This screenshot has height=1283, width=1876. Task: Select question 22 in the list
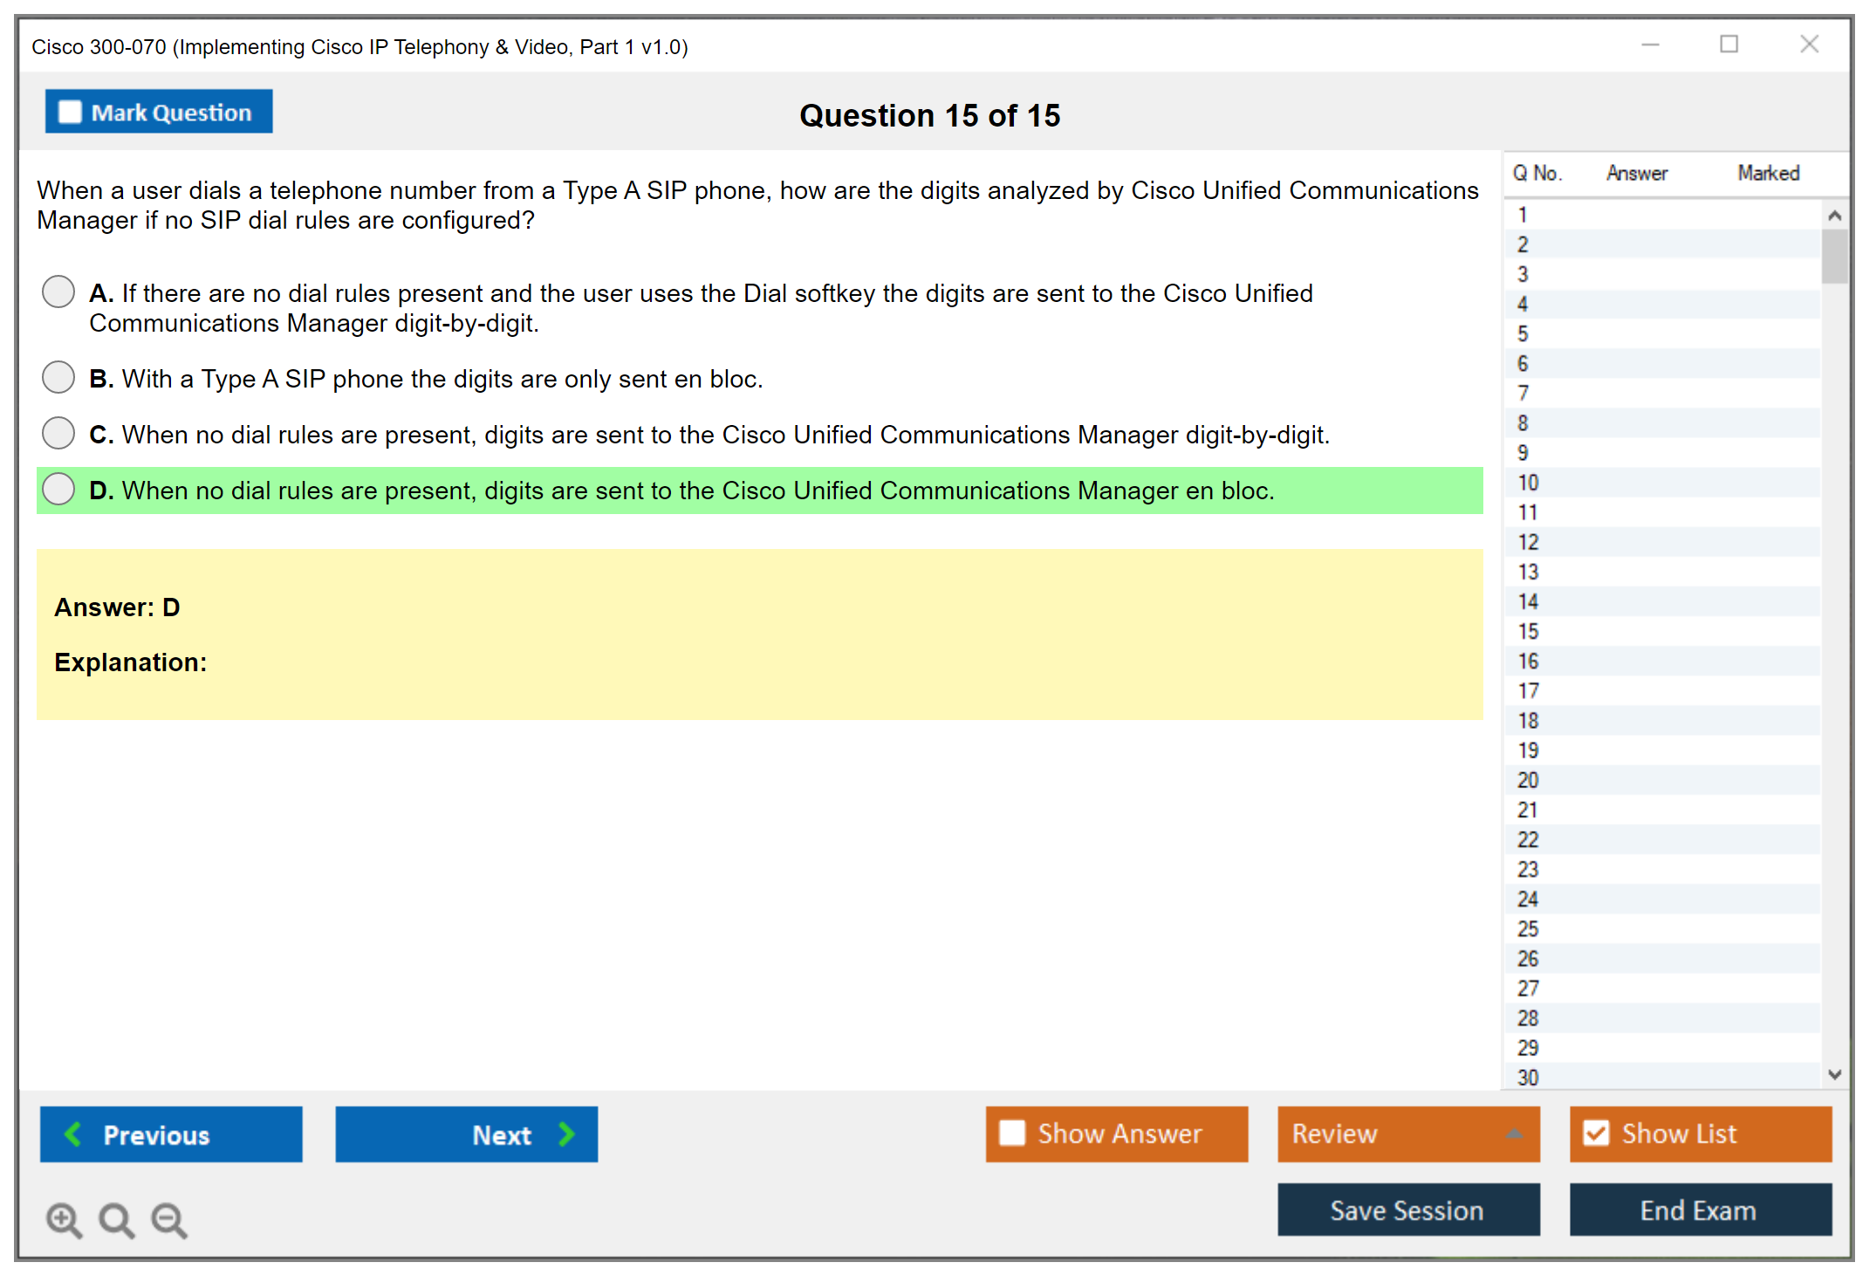click(x=1528, y=840)
